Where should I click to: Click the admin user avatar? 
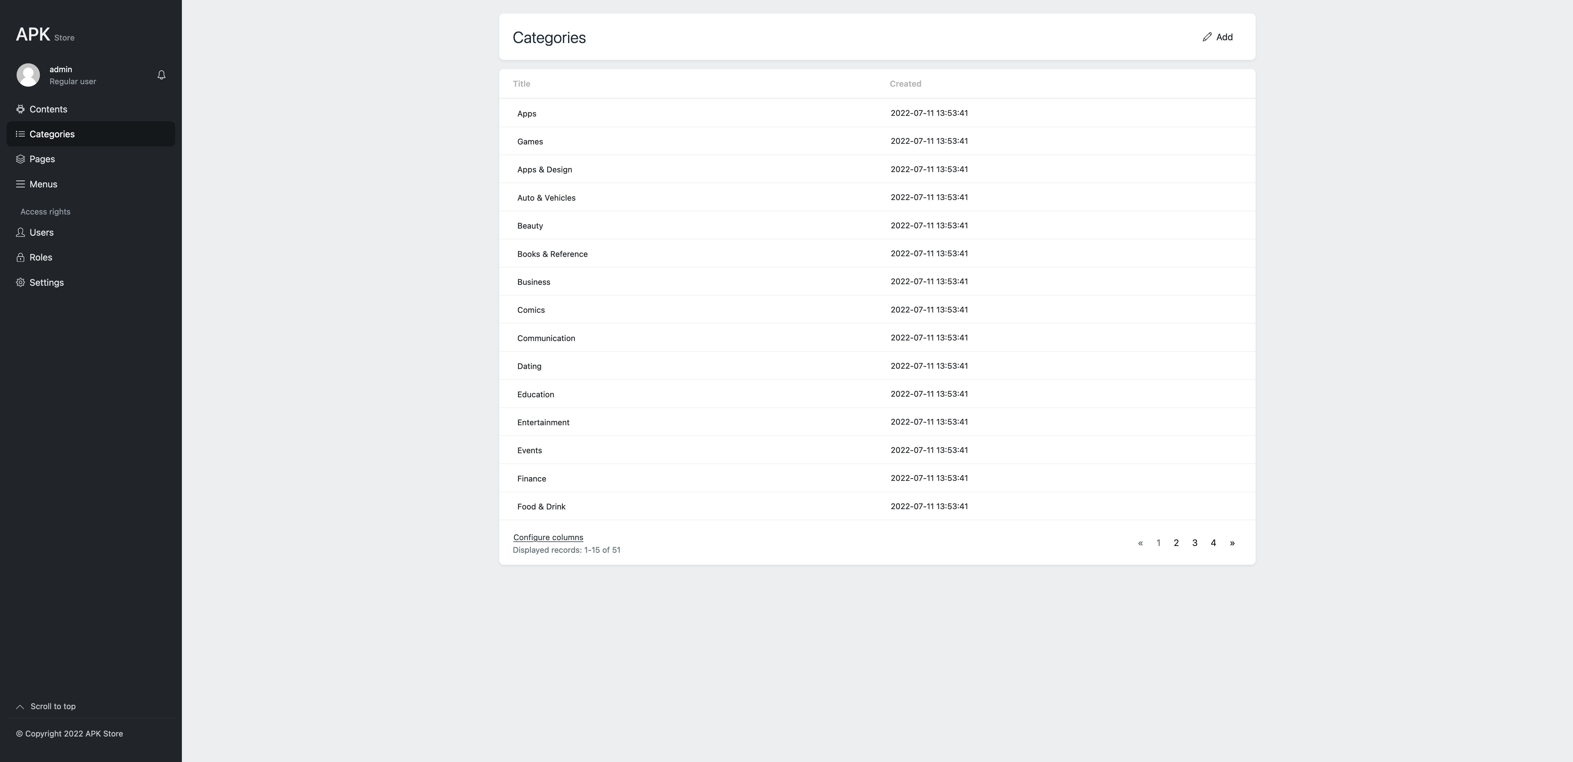click(28, 75)
